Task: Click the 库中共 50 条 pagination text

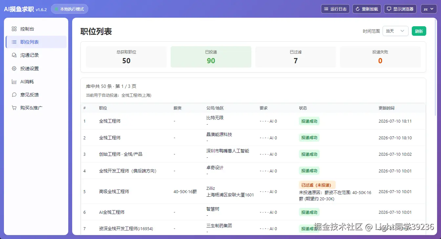Action: point(111,86)
